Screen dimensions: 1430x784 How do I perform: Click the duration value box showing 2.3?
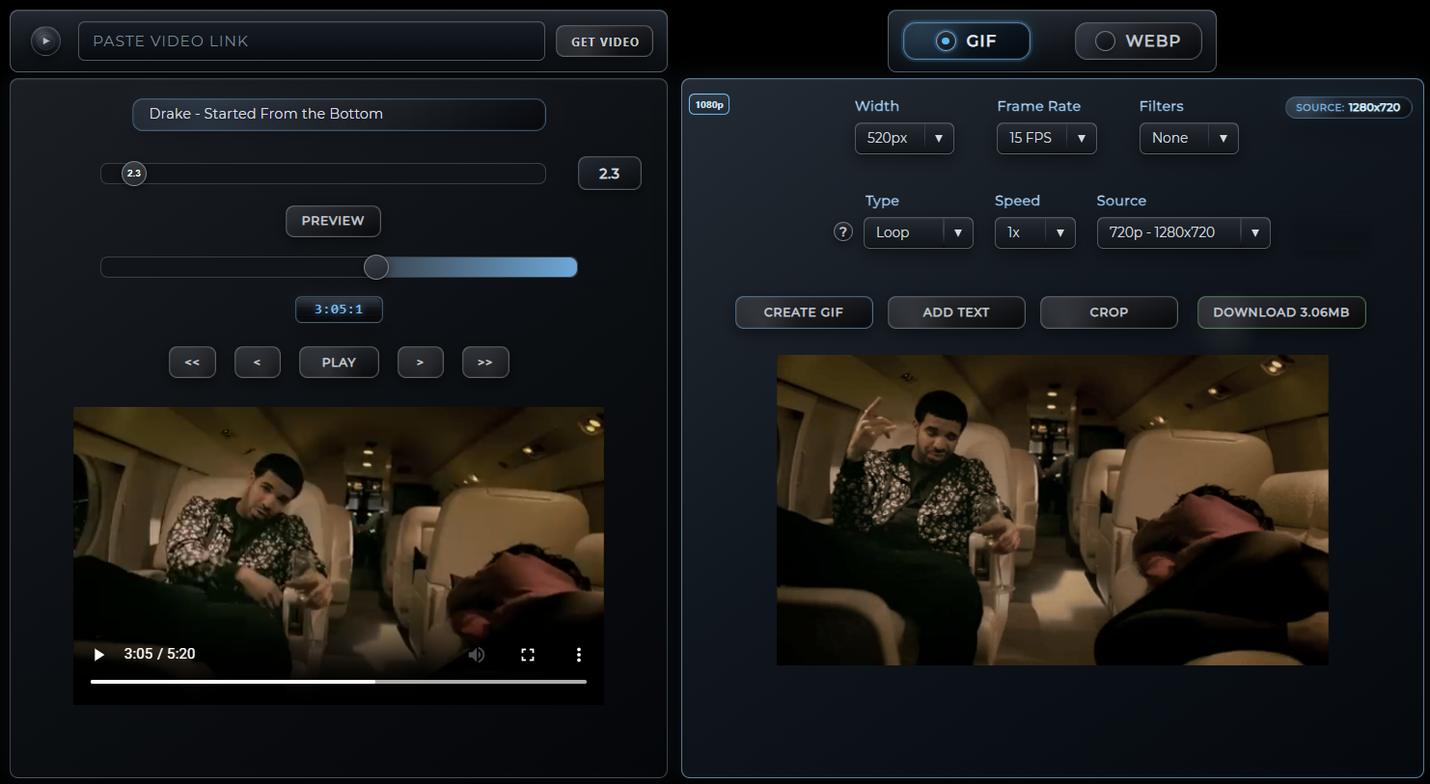click(609, 174)
